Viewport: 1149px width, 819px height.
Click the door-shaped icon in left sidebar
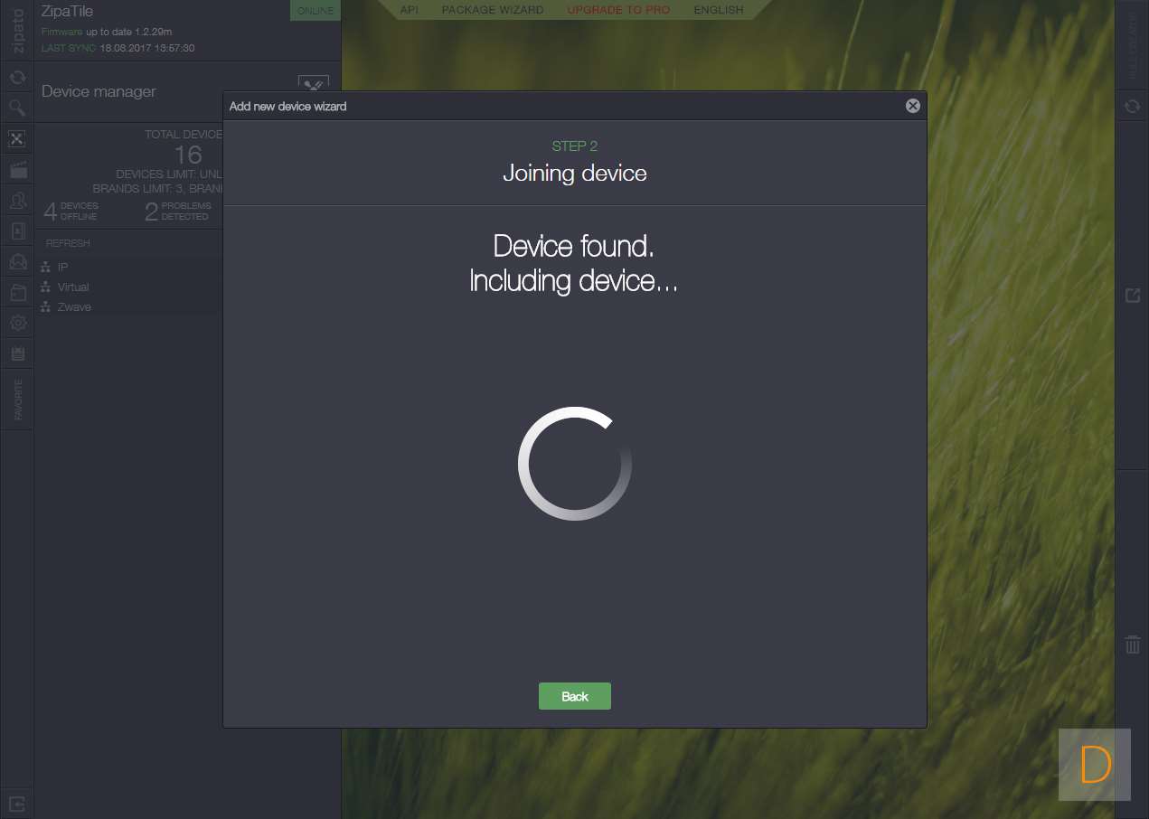[x=17, y=231]
